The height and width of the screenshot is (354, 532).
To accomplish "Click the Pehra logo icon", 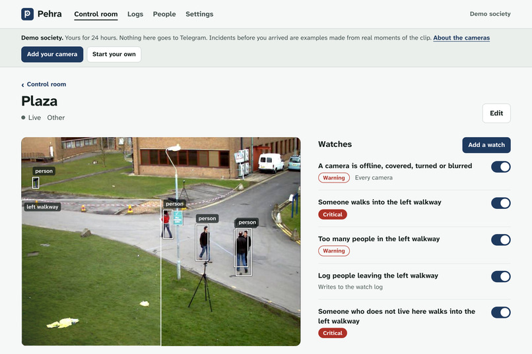I will pyautogui.click(x=27, y=14).
